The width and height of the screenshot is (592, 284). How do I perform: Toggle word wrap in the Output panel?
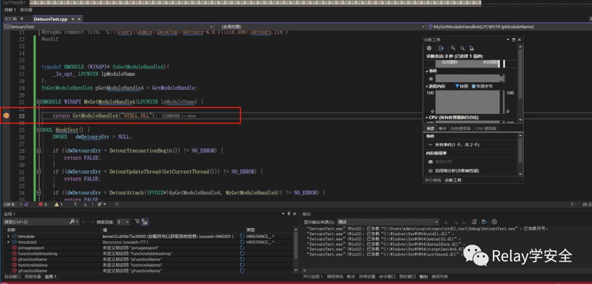[x=485, y=221]
